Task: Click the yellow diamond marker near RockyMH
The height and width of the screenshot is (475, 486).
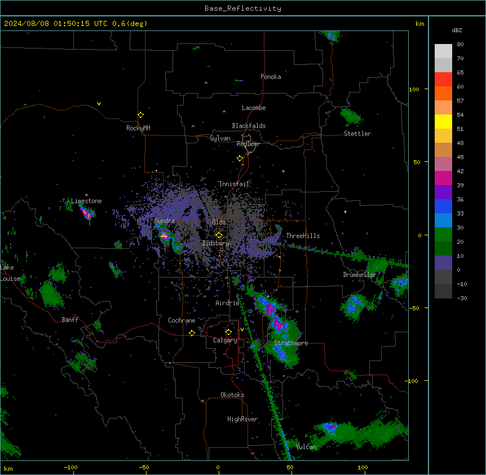Action: click(x=140, y=115)
